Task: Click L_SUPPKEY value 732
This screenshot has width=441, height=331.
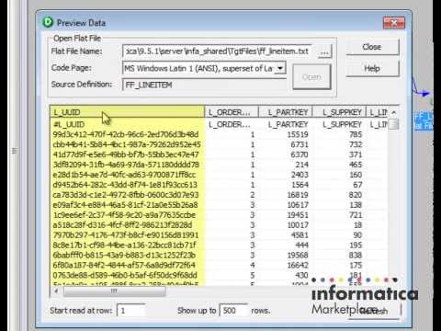Action: tap(356, 144)
